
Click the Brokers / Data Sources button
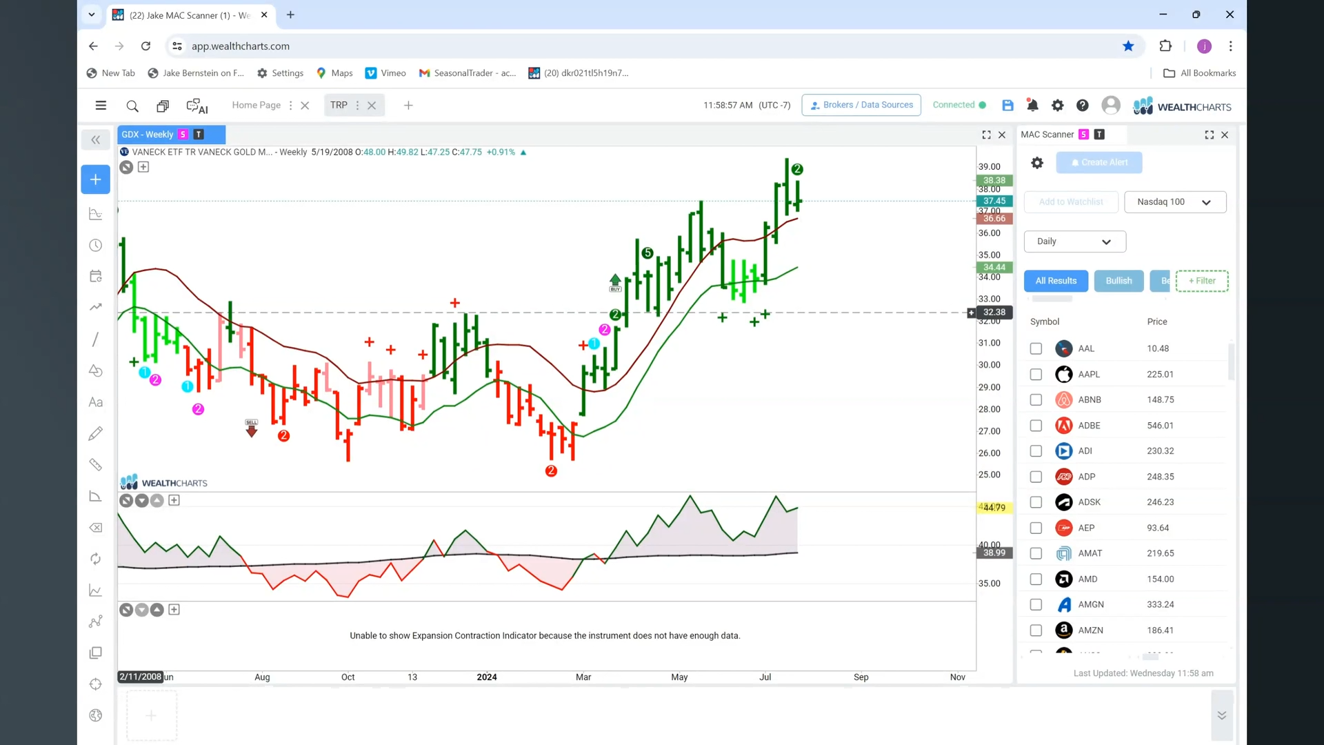point(861,105)
